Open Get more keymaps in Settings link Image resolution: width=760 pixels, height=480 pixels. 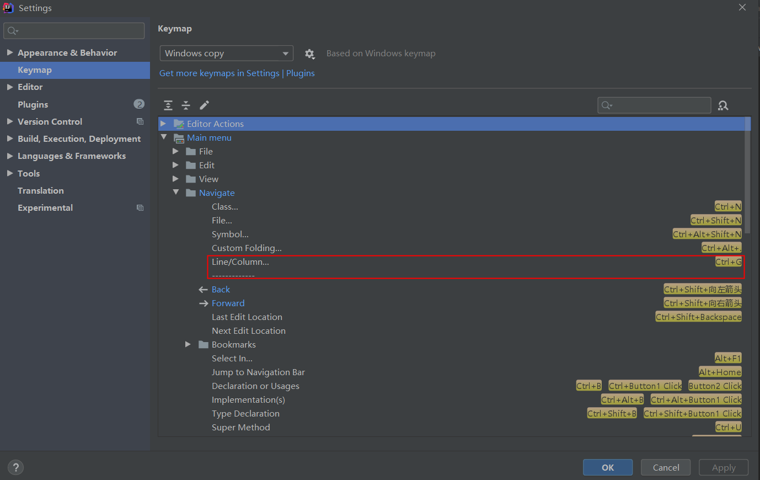[x=237, y=73]
